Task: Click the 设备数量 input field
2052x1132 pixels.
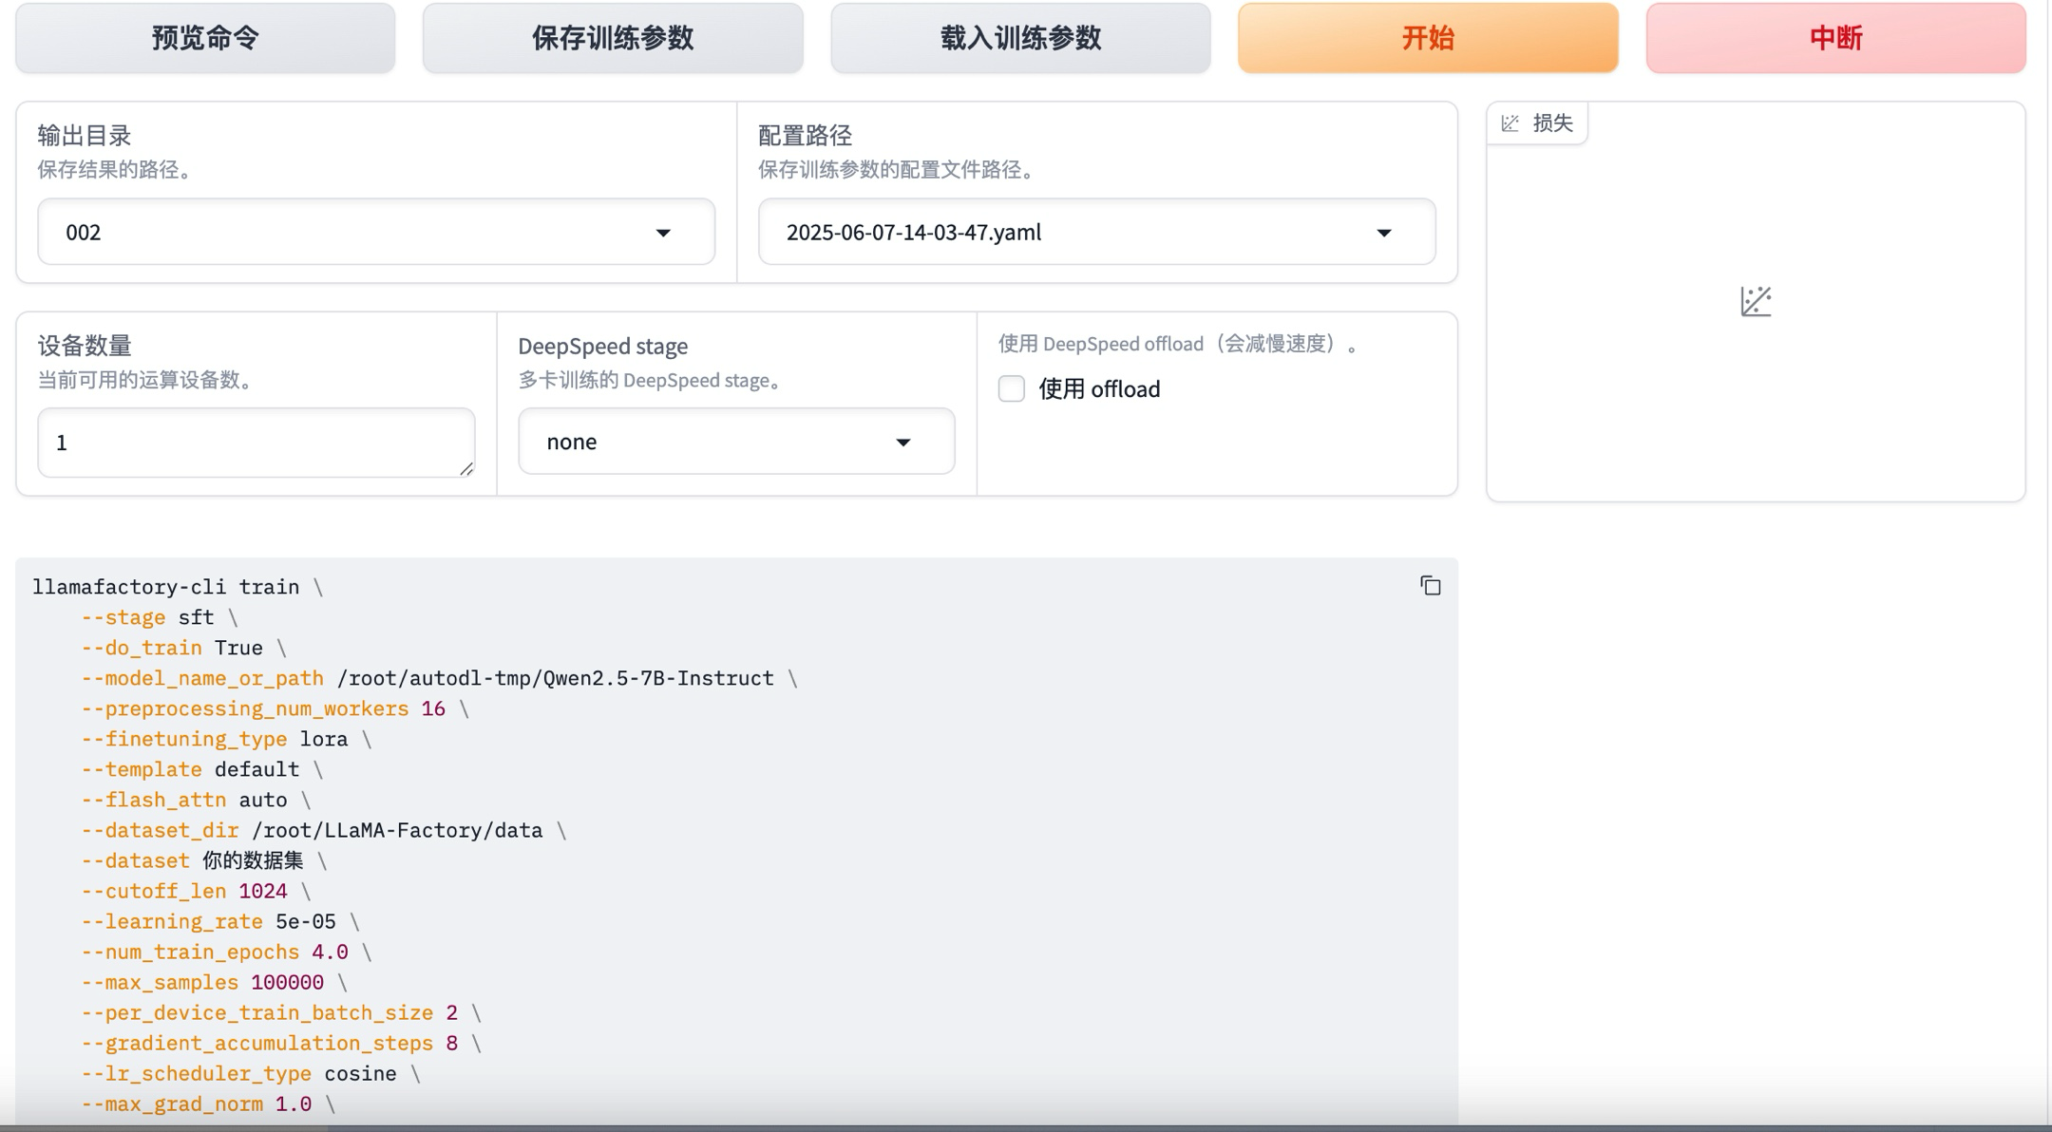Action: (247, 443)
